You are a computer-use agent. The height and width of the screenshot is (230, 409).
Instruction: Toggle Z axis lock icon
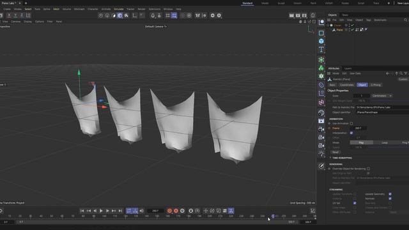[x=22, y=15]
